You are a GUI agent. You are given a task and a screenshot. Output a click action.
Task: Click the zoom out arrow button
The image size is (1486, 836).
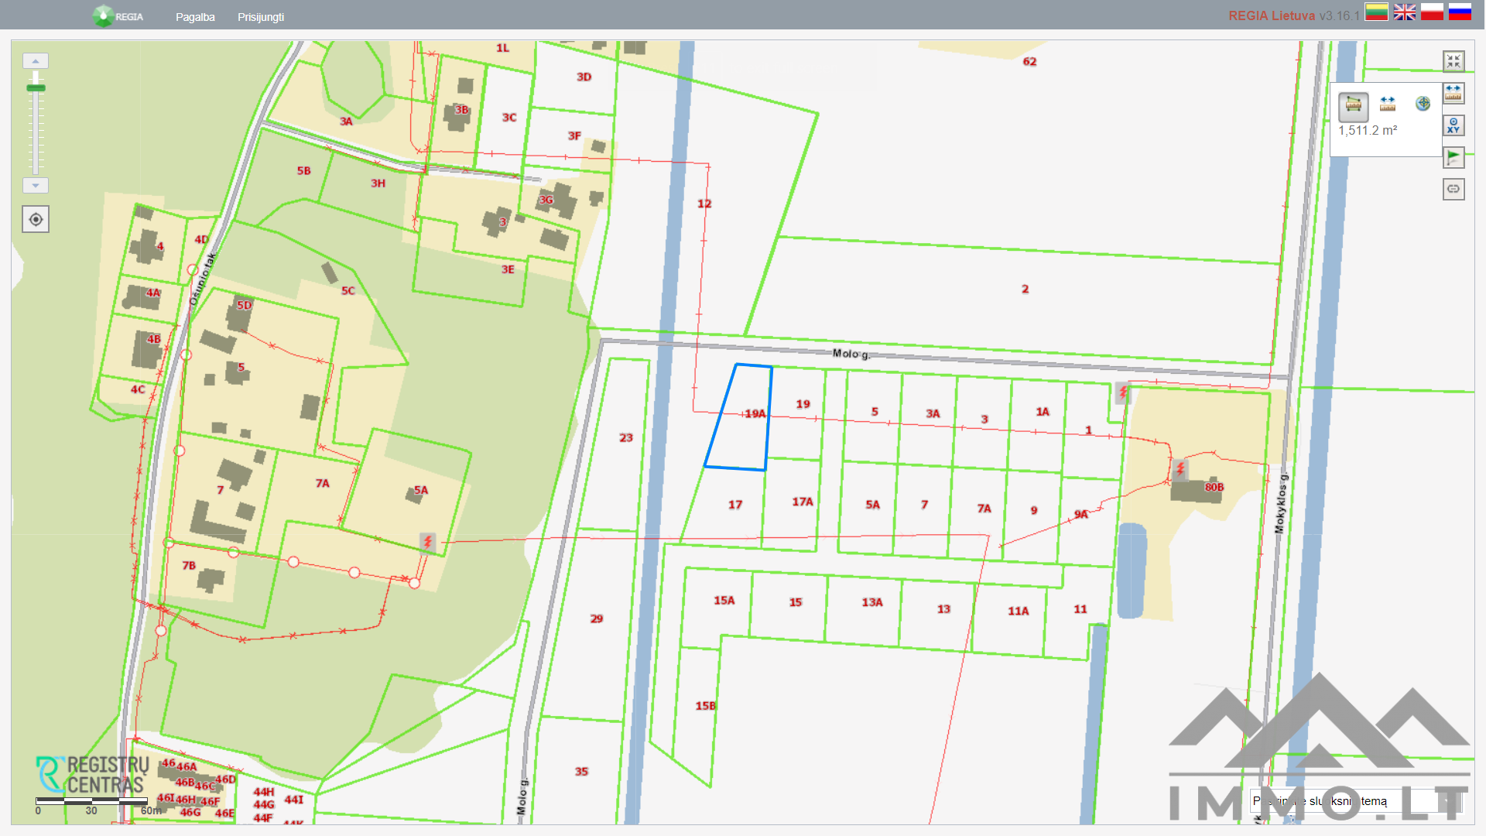point(36,186)
